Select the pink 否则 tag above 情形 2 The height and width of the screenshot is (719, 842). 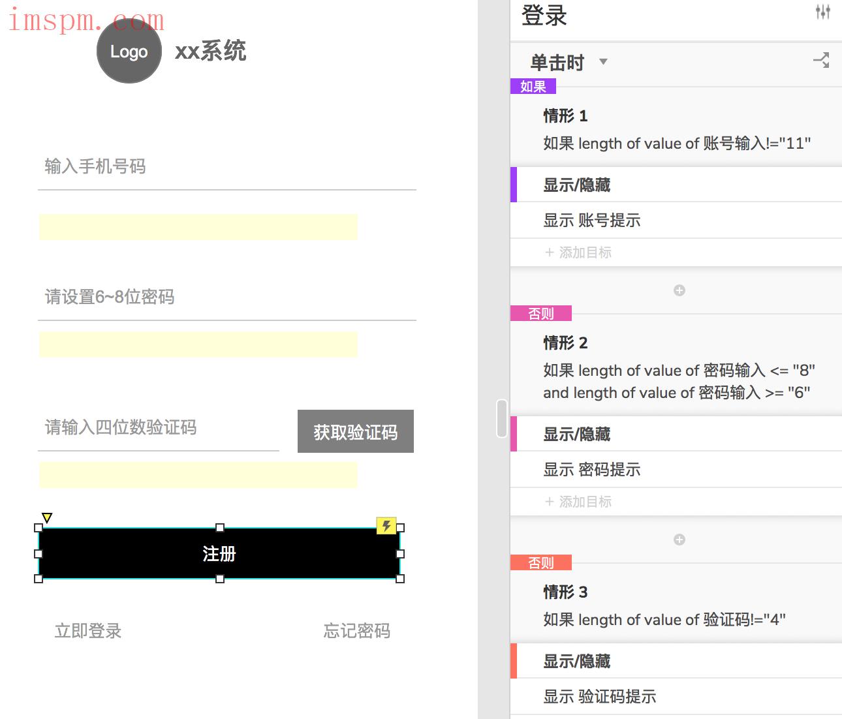pyautogui.click(x=541, y=313)
